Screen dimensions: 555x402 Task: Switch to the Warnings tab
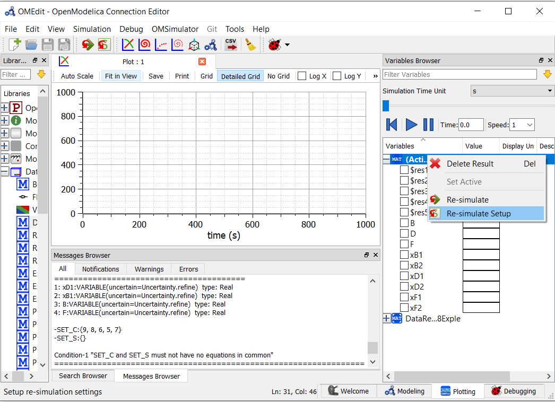[x=149, y=269]
